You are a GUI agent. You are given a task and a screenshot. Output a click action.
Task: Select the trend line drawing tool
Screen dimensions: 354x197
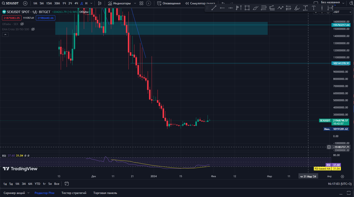(x=214, y=8)
